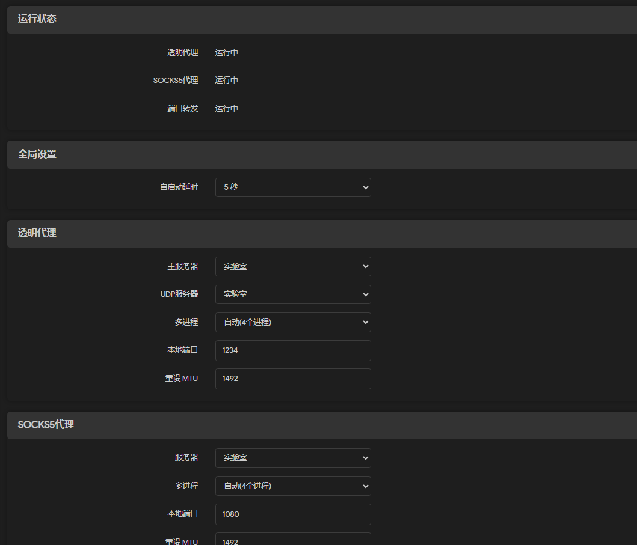Open the UDP服务器 selection dropdown
This screenshot has height=545, width=637.
(293, 294)
